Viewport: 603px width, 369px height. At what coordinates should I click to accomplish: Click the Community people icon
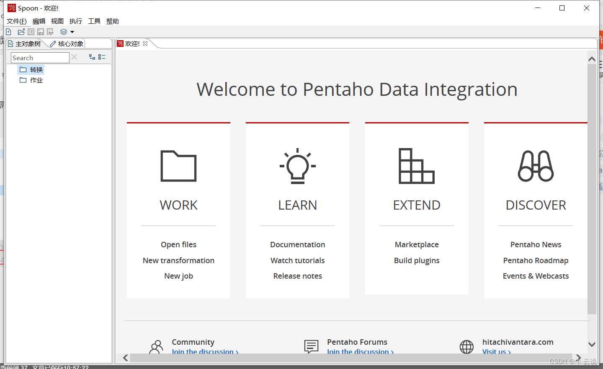[x=156, y=346]
